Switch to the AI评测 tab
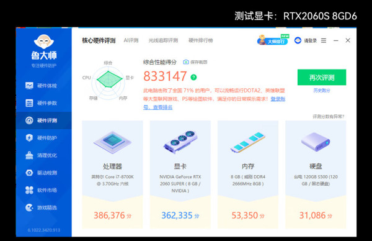Image resolution: width=372 pixels, height=241 pixels. (131, 40)
